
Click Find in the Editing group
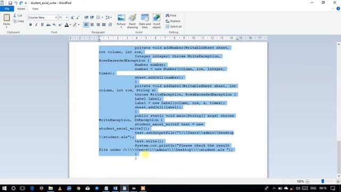point(171,15)
